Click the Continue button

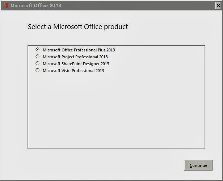point(198,165)
